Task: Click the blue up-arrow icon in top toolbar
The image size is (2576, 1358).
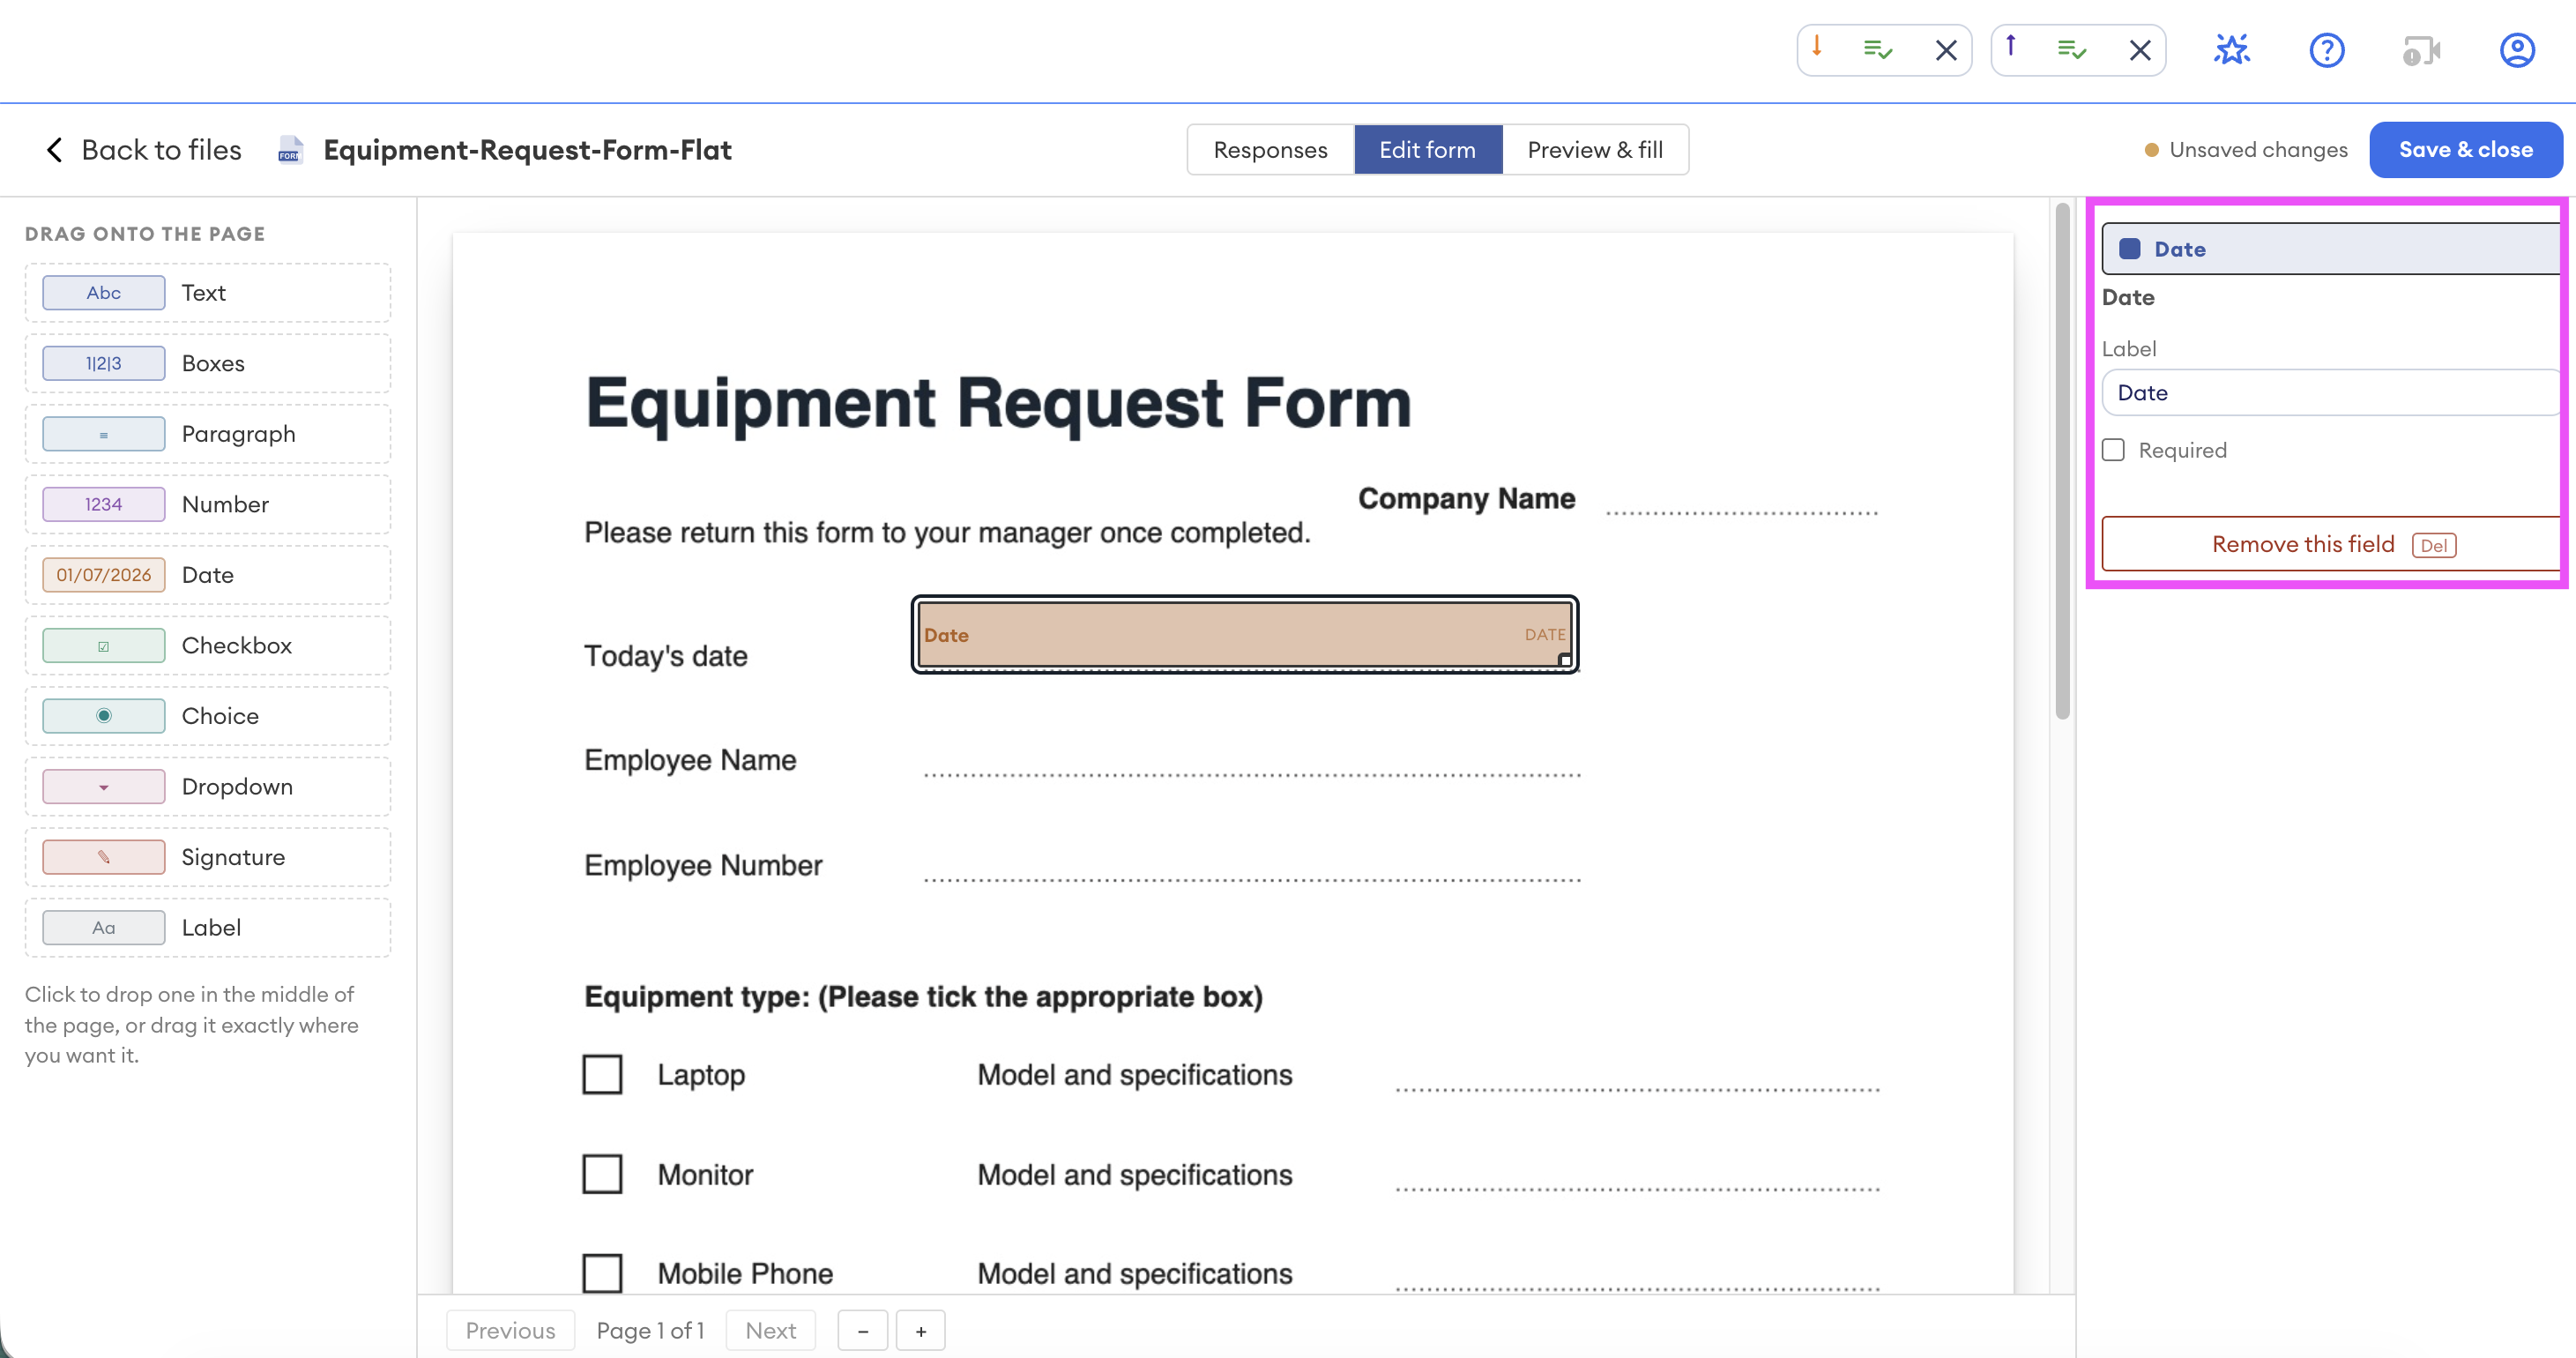Action: tap(2010, 47)
